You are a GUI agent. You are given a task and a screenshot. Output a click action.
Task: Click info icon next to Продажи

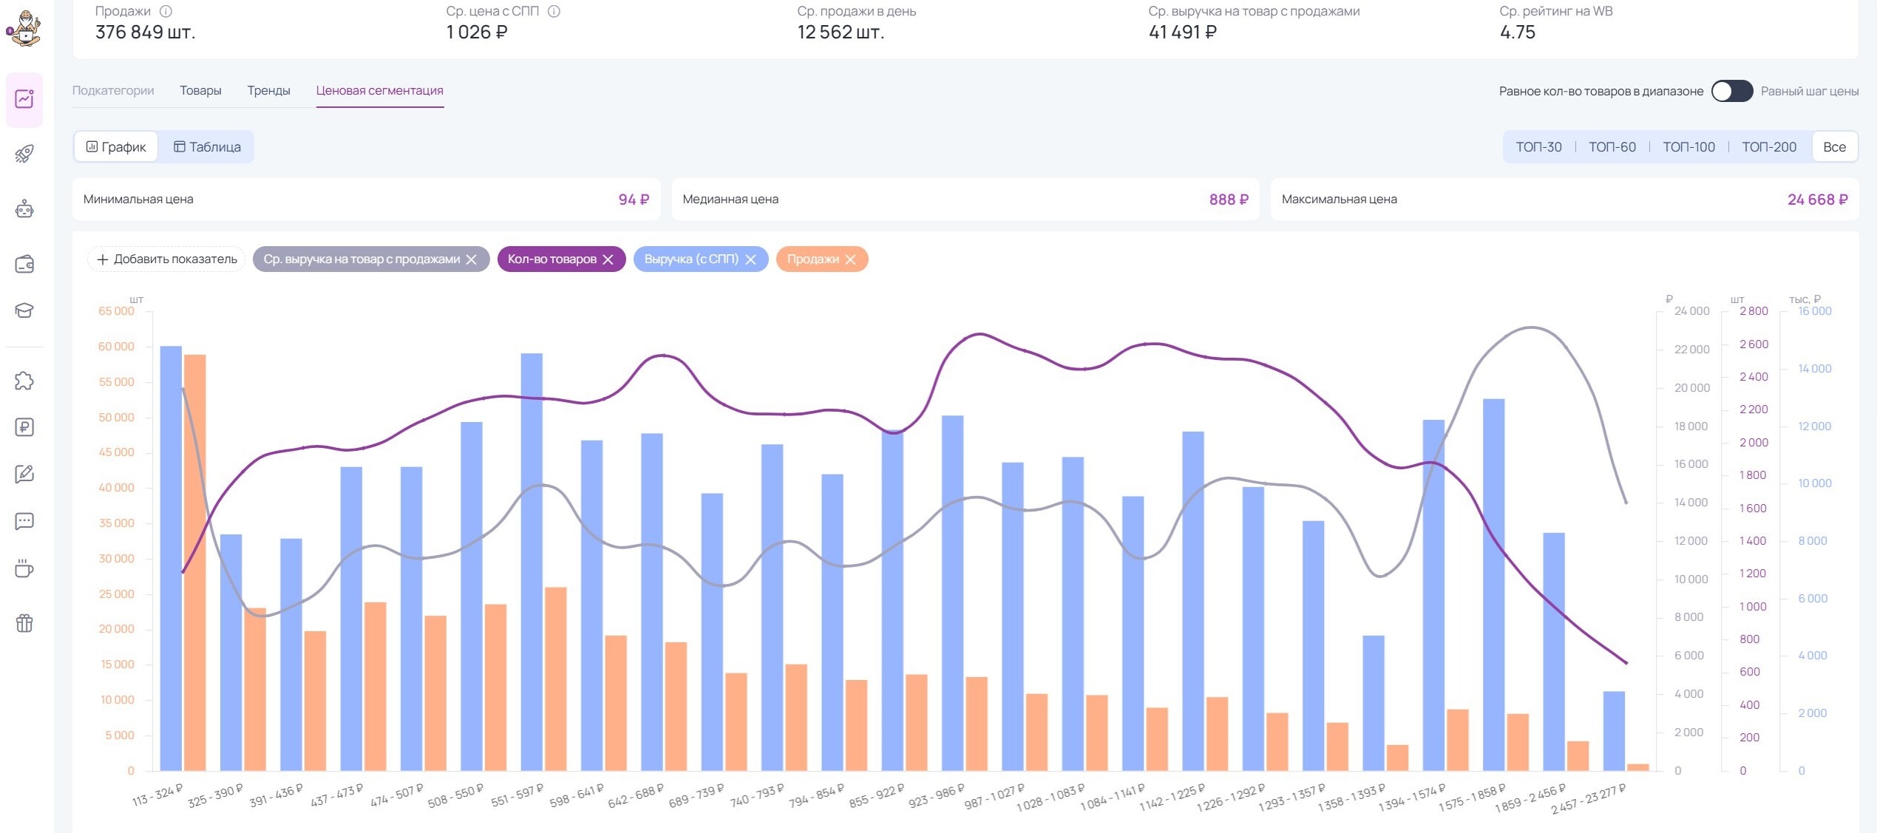point(166,11)
